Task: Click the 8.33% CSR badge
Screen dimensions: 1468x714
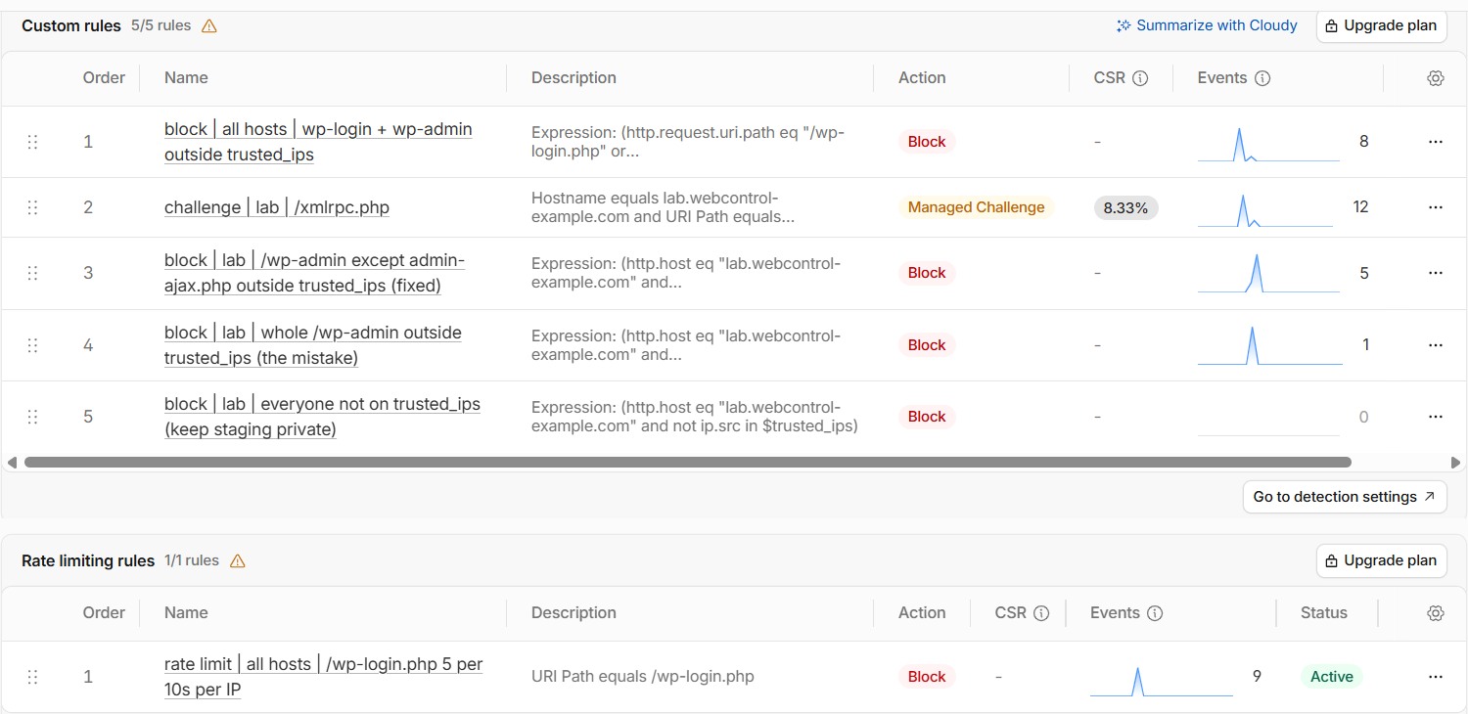Action: coord(1125,207)
